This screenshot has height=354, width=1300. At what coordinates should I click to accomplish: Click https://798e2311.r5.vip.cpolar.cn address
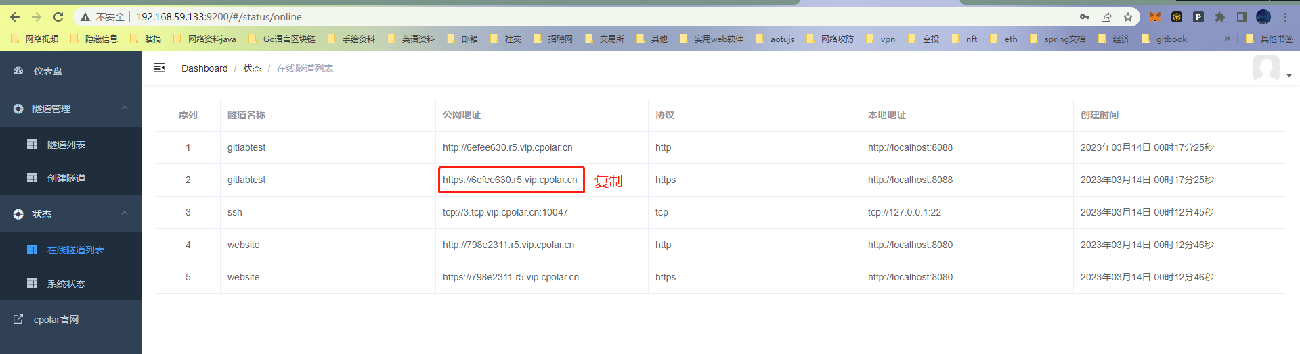511,277
